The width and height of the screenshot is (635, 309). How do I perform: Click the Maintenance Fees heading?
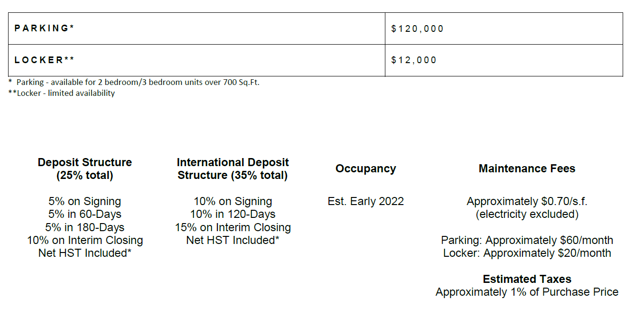(x=527, y=169)
